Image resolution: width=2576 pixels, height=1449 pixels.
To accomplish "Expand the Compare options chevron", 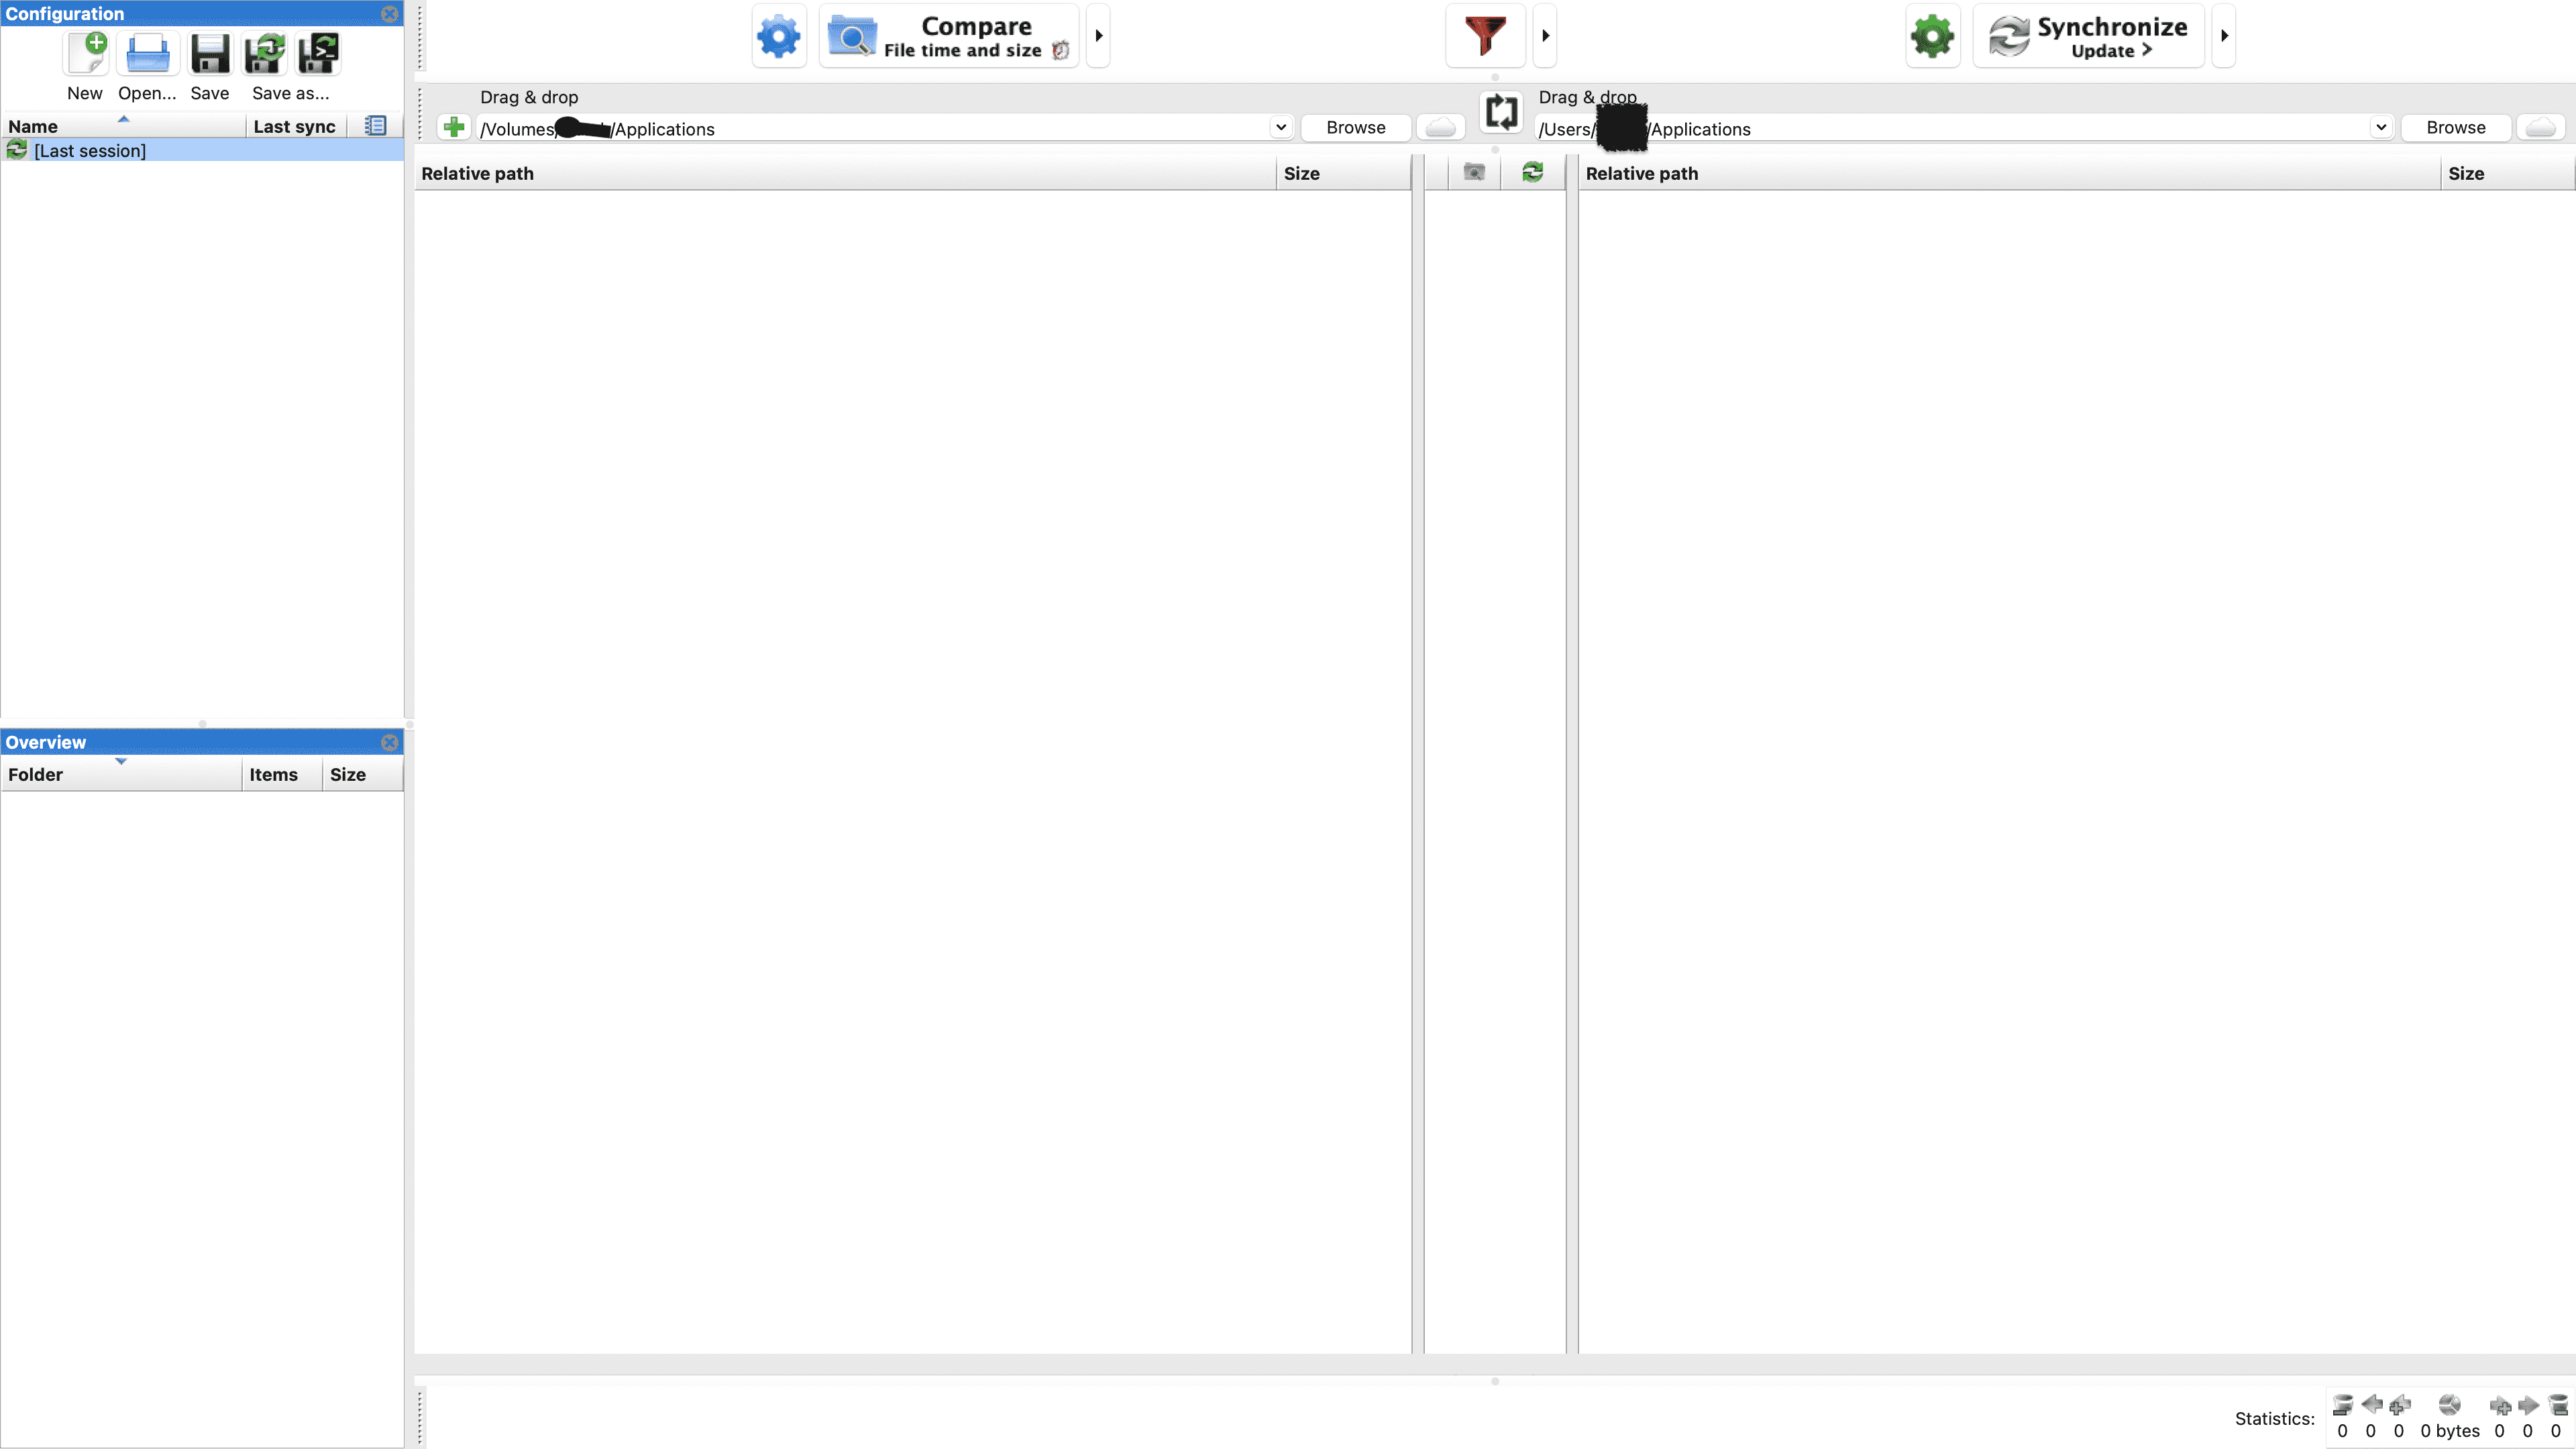I will point(1099,36).
